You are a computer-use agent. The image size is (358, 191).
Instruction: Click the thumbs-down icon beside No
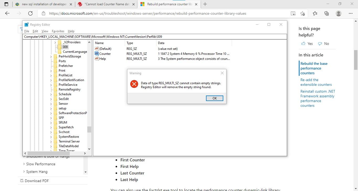click(x=320, y=44)
